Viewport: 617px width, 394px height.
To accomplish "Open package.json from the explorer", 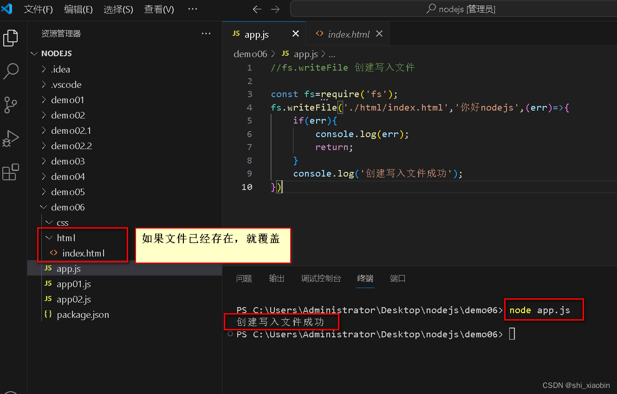I will pos(83,315).
